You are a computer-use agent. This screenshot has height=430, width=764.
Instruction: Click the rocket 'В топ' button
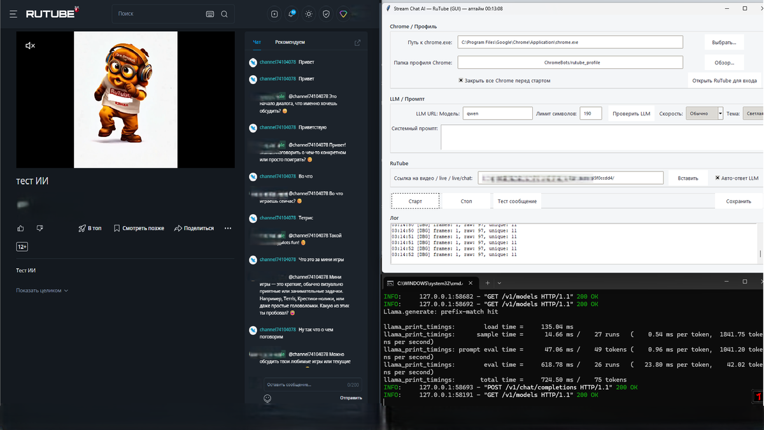click(90, 228)
